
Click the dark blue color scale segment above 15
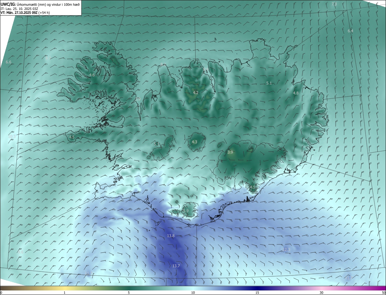click(x=257, y=288)
